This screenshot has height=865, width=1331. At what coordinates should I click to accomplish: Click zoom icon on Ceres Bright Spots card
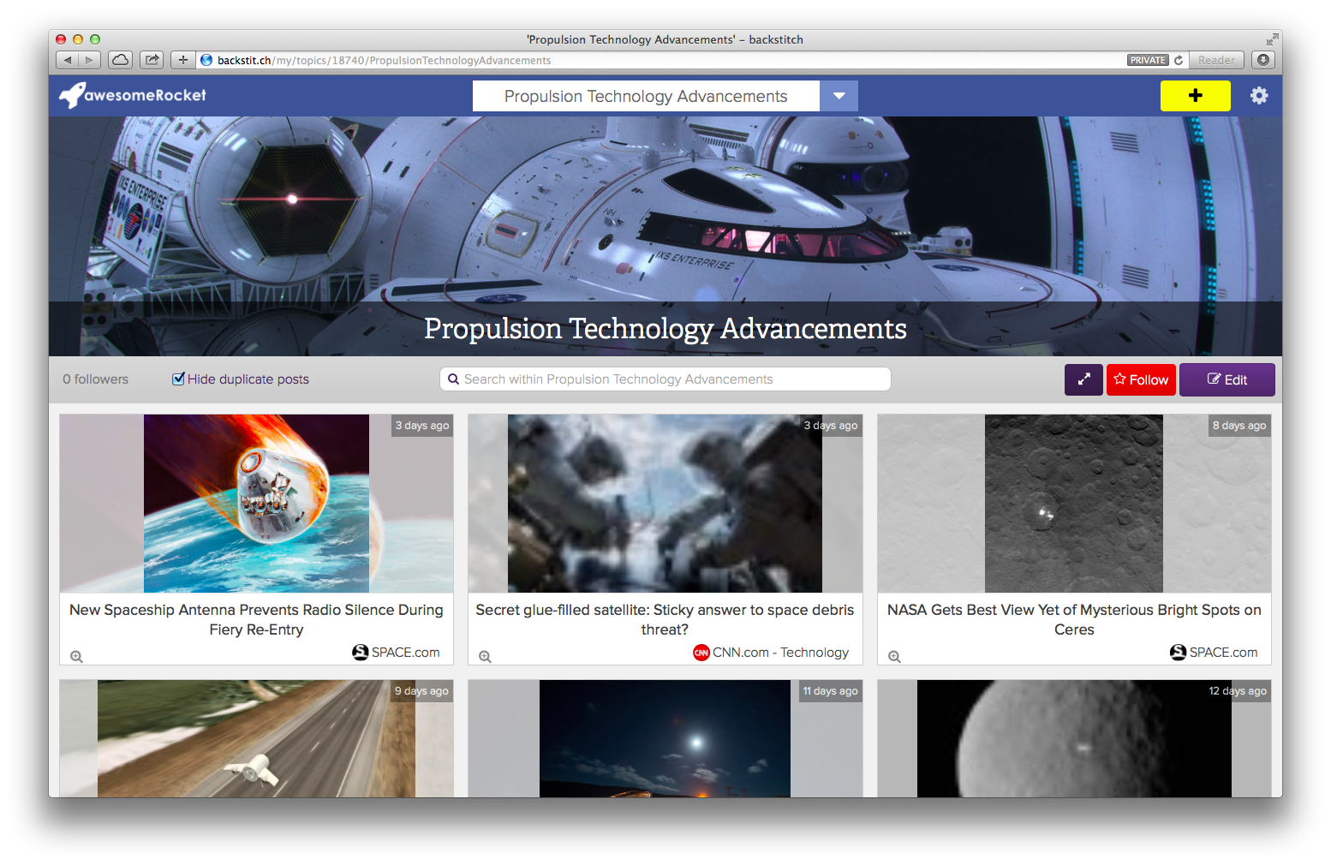pyautogui.click(x=894, y=657)
